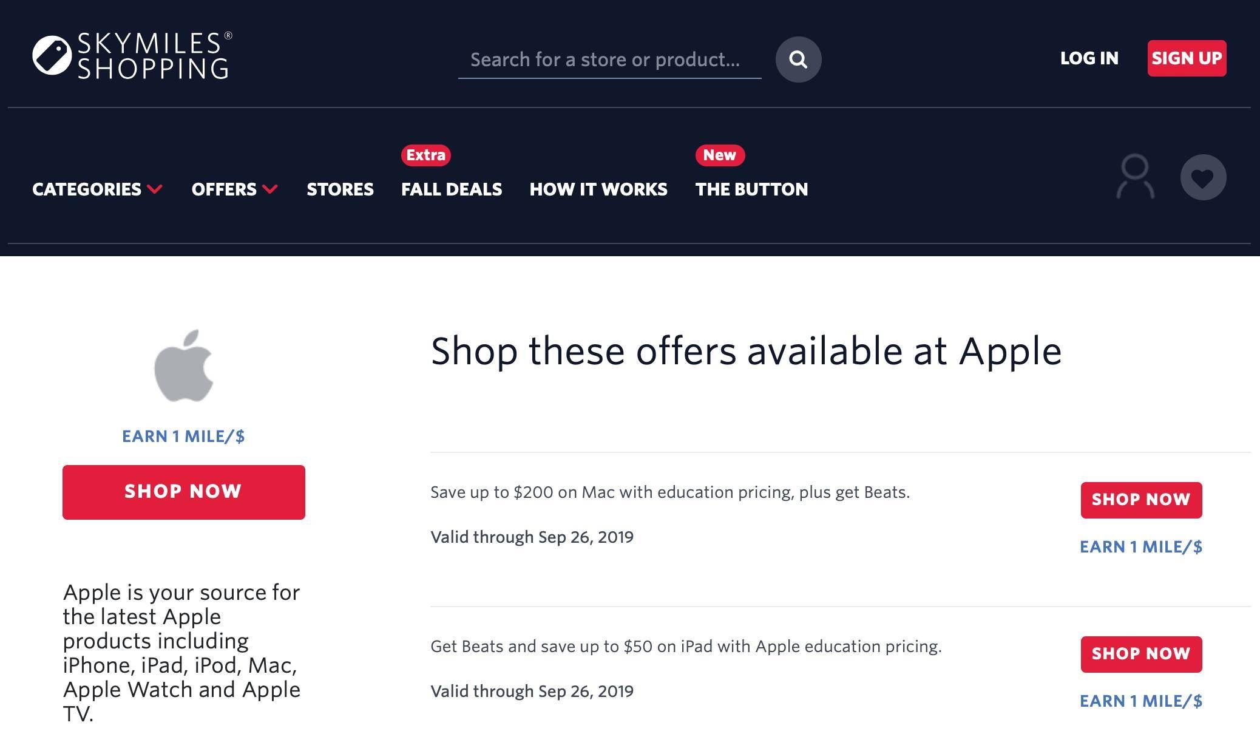
Task: Click the magnifying glass search icon
Action: [x=798, y=59]
